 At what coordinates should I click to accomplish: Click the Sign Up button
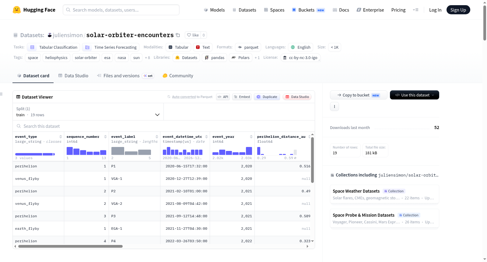(458, 10)
